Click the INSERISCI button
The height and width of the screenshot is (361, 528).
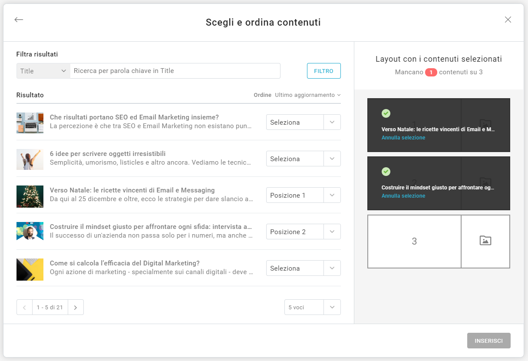click(x=488, y=341)
